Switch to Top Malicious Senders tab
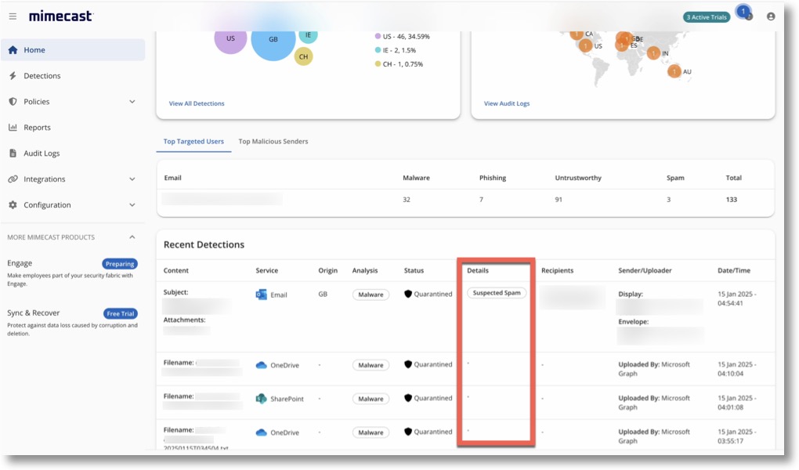This screenshot has height=470, width=799. click(273, 142)
